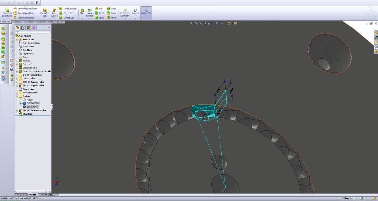Start the Extruded Cut tool
The image size is (378, 201).
click(x=44, y=13)
